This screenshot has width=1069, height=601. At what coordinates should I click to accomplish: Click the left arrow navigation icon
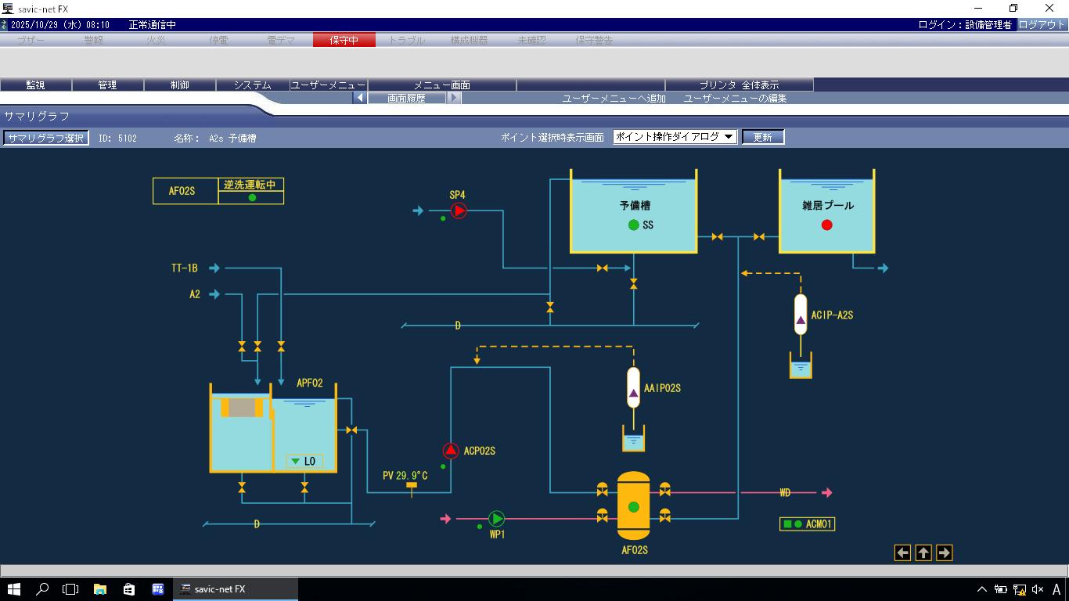[x=902, y=553]
